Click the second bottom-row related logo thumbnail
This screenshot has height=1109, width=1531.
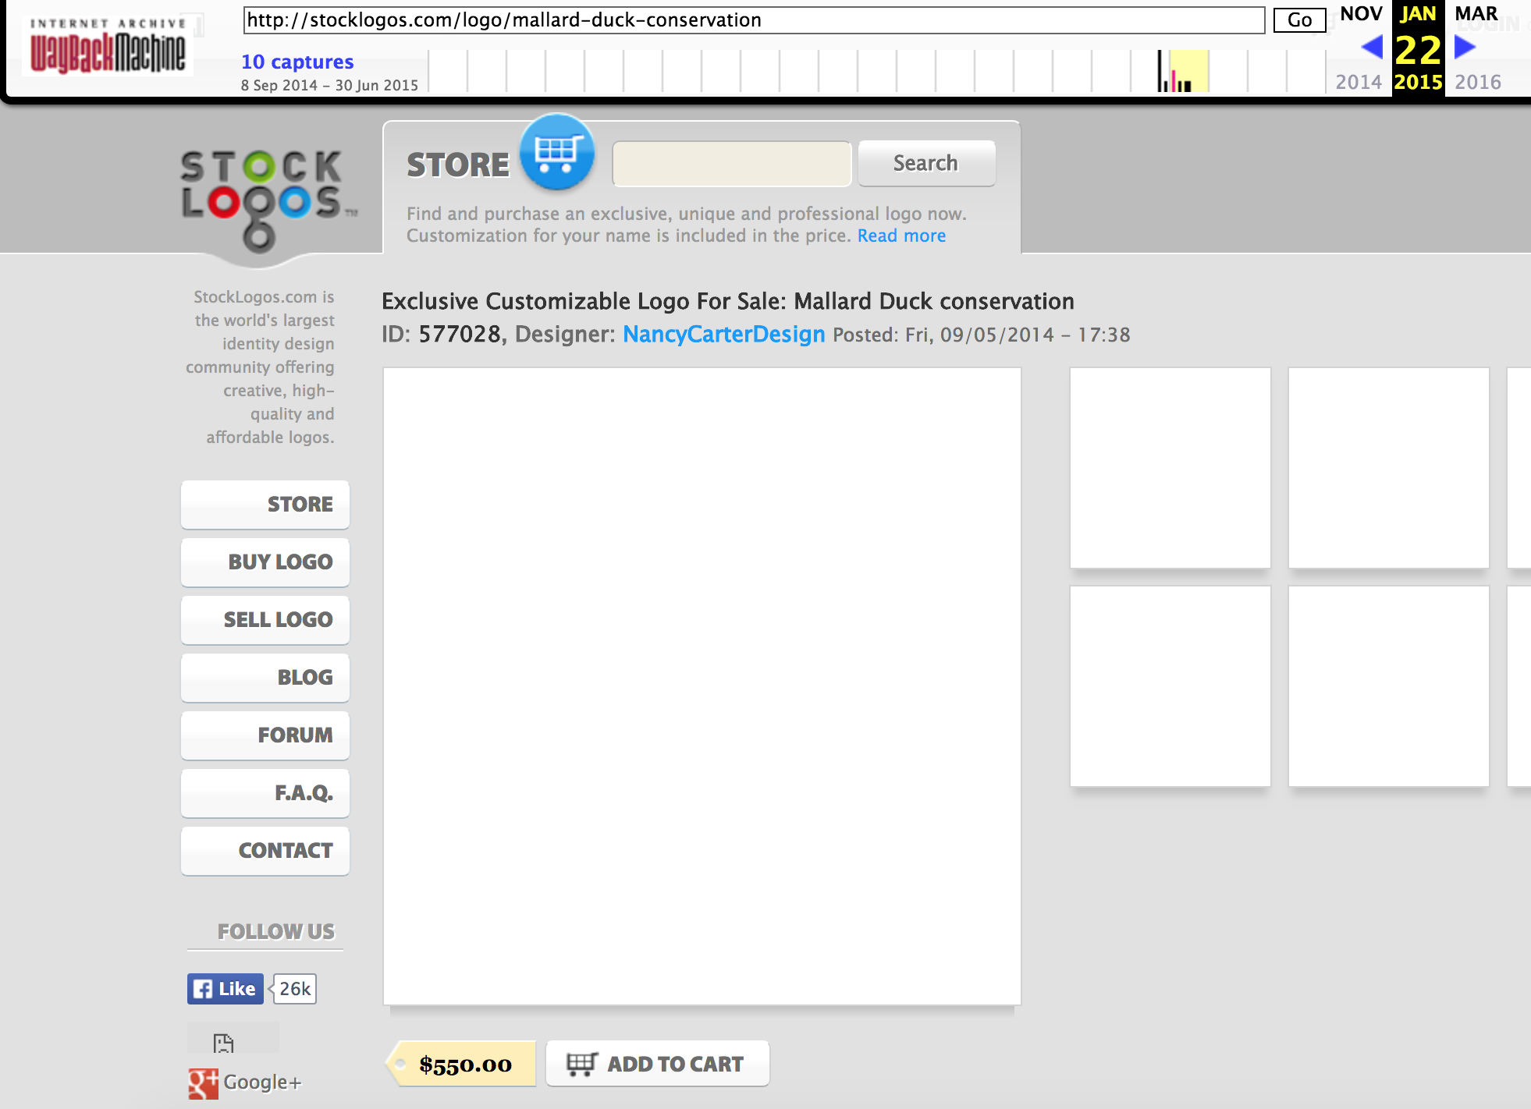(x=1389, y=686)
